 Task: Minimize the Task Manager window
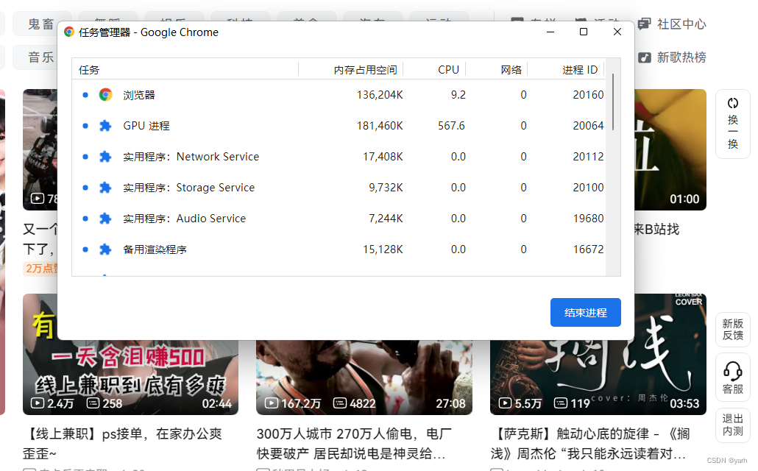coord(550,32)
